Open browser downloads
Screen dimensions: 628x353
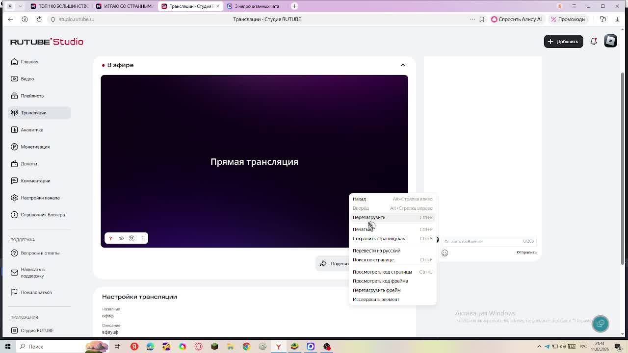(x=617, y=19)
